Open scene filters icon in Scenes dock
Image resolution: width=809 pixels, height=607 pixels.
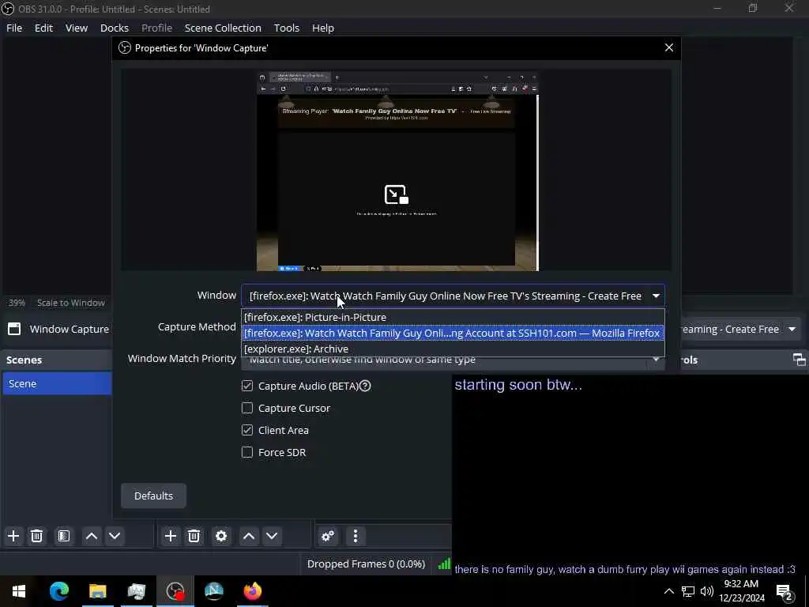tap(63, 536)
